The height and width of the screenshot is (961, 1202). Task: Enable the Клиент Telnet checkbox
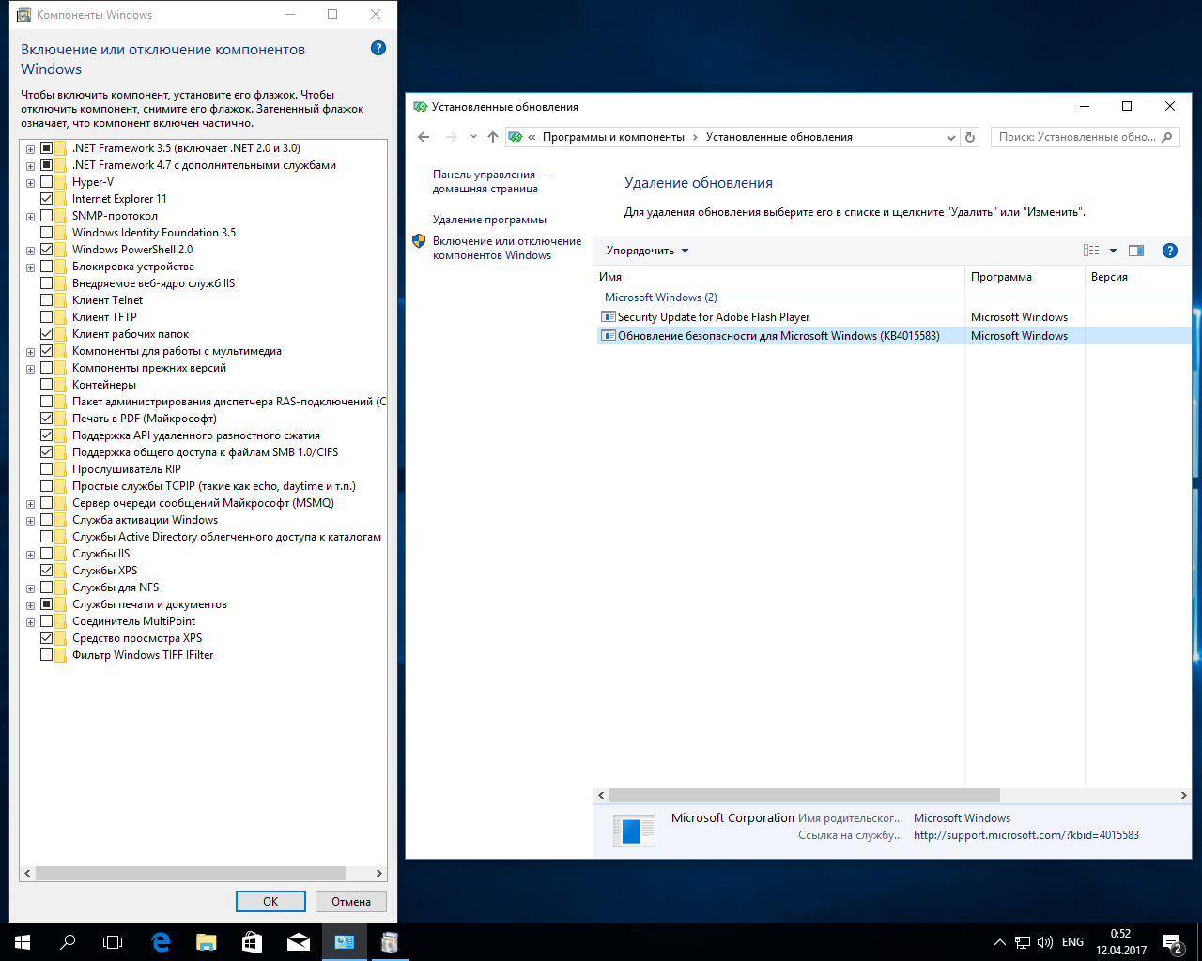tap(46, 300)
